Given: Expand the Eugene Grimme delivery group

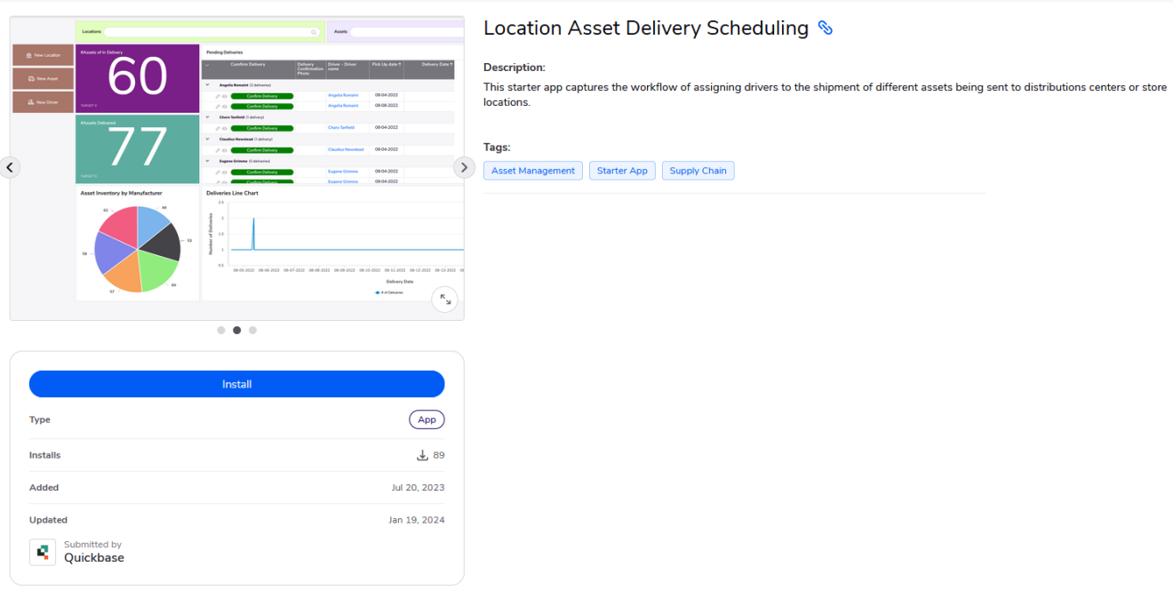Looking at the screenshot, I should tap(207, 160).
